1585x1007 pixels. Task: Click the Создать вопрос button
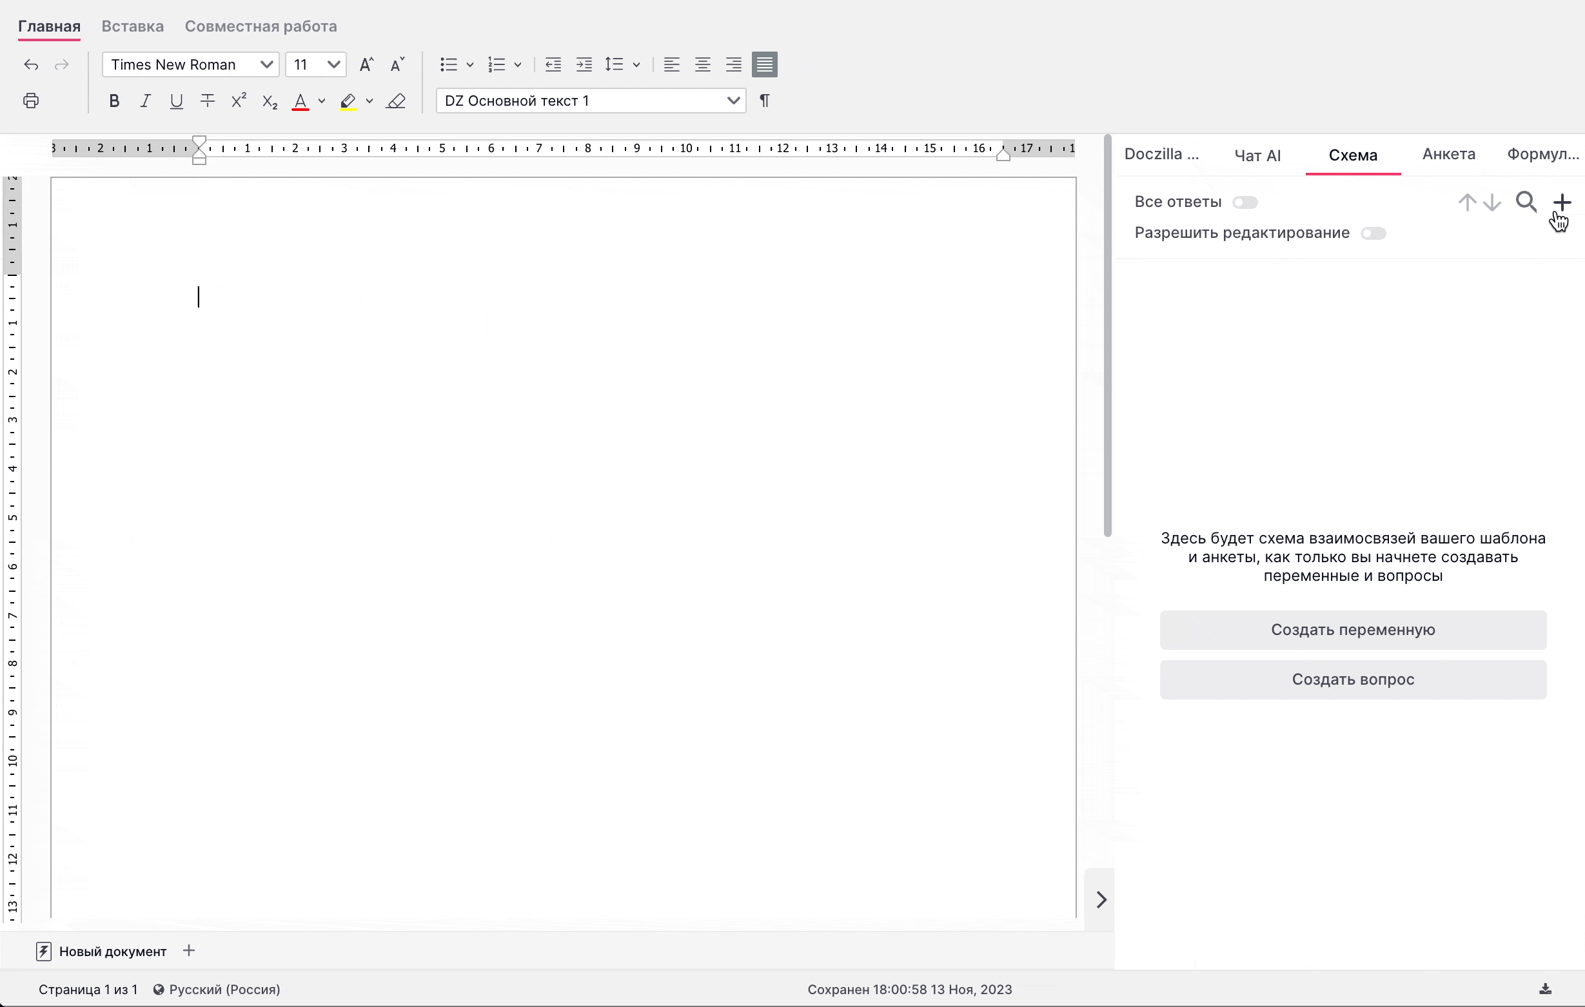1354,679
